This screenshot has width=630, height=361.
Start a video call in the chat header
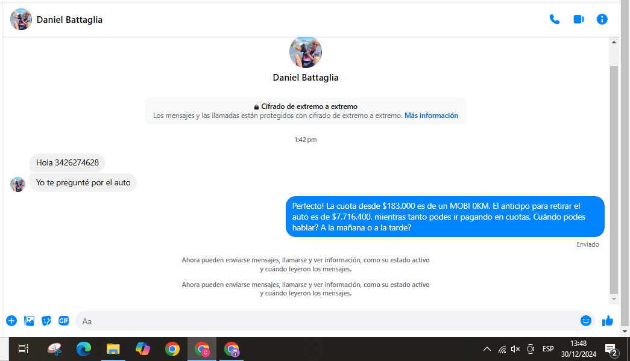coord(579,19)
